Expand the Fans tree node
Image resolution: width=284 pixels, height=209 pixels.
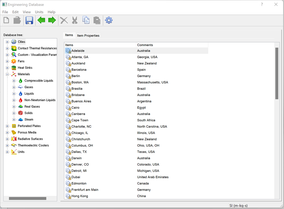pos(7,61)
